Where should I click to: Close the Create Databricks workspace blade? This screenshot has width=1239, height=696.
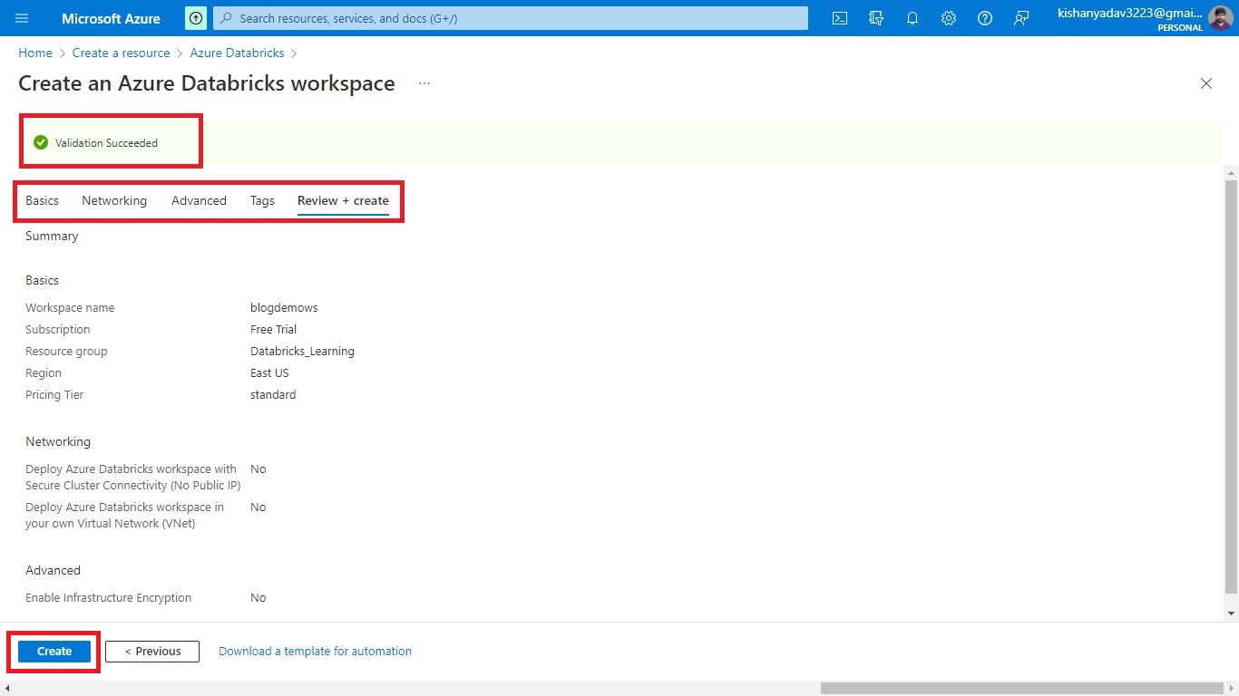click(1206, 83)
